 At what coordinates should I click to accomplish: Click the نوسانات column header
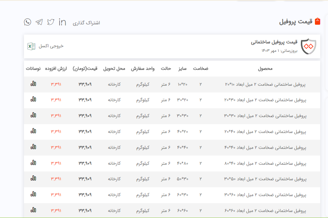(33, 68)
